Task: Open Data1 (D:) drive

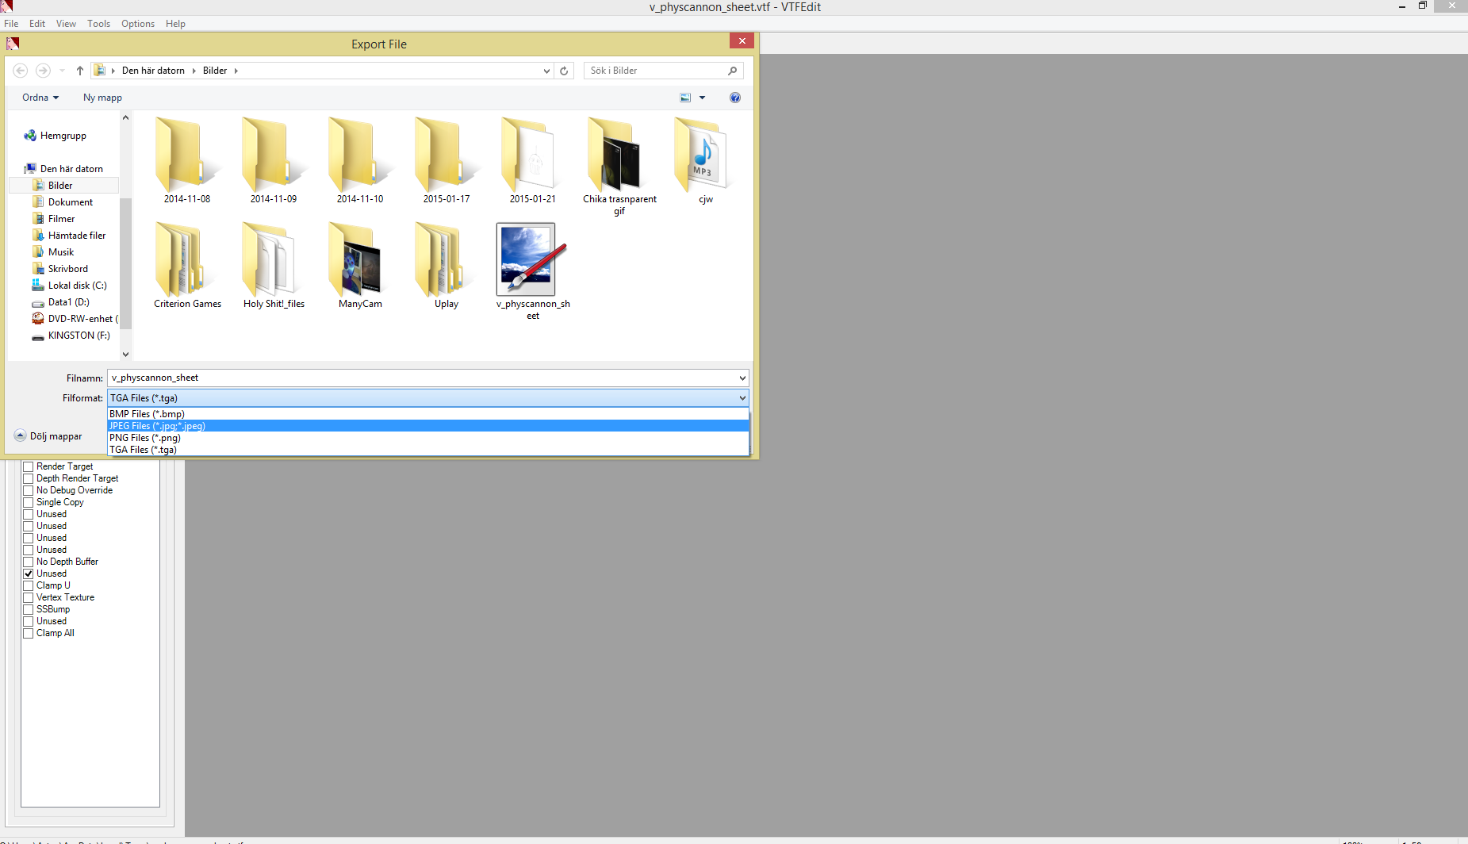Action: coord(60,302)
